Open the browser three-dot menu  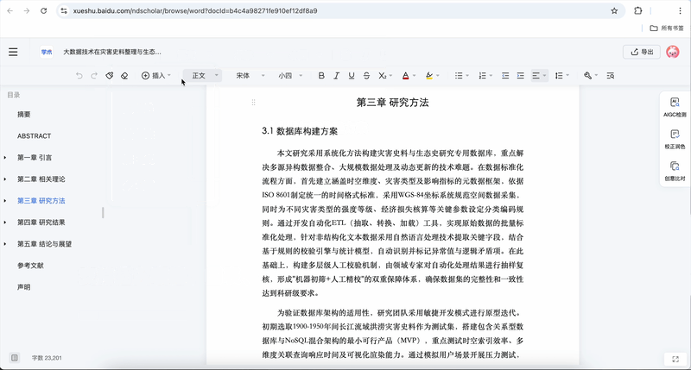tap(680, 11)
